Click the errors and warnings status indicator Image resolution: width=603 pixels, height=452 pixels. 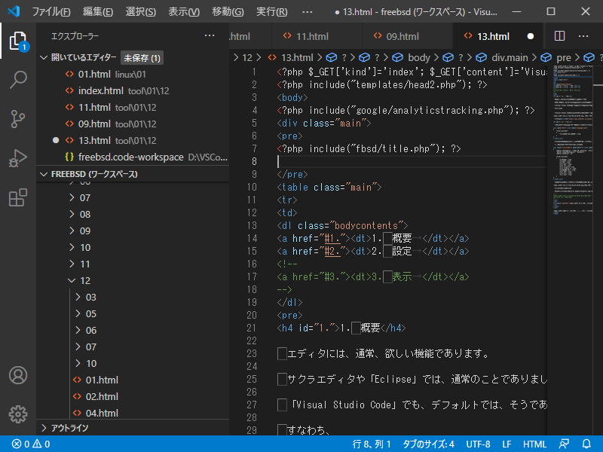pyautogui.click(x=30, y=444)
